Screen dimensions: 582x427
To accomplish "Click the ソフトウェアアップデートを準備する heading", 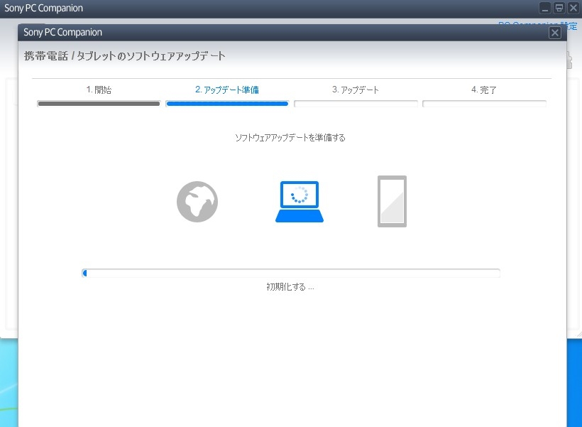I will pos(290,138).
